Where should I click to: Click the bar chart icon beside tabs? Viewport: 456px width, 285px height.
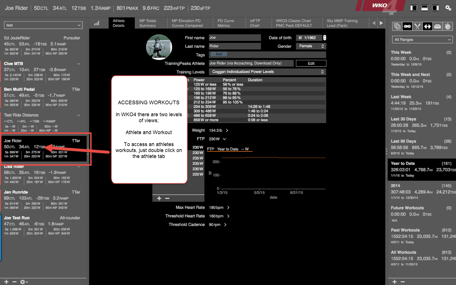pyautogui.click(x=97, y=23)
